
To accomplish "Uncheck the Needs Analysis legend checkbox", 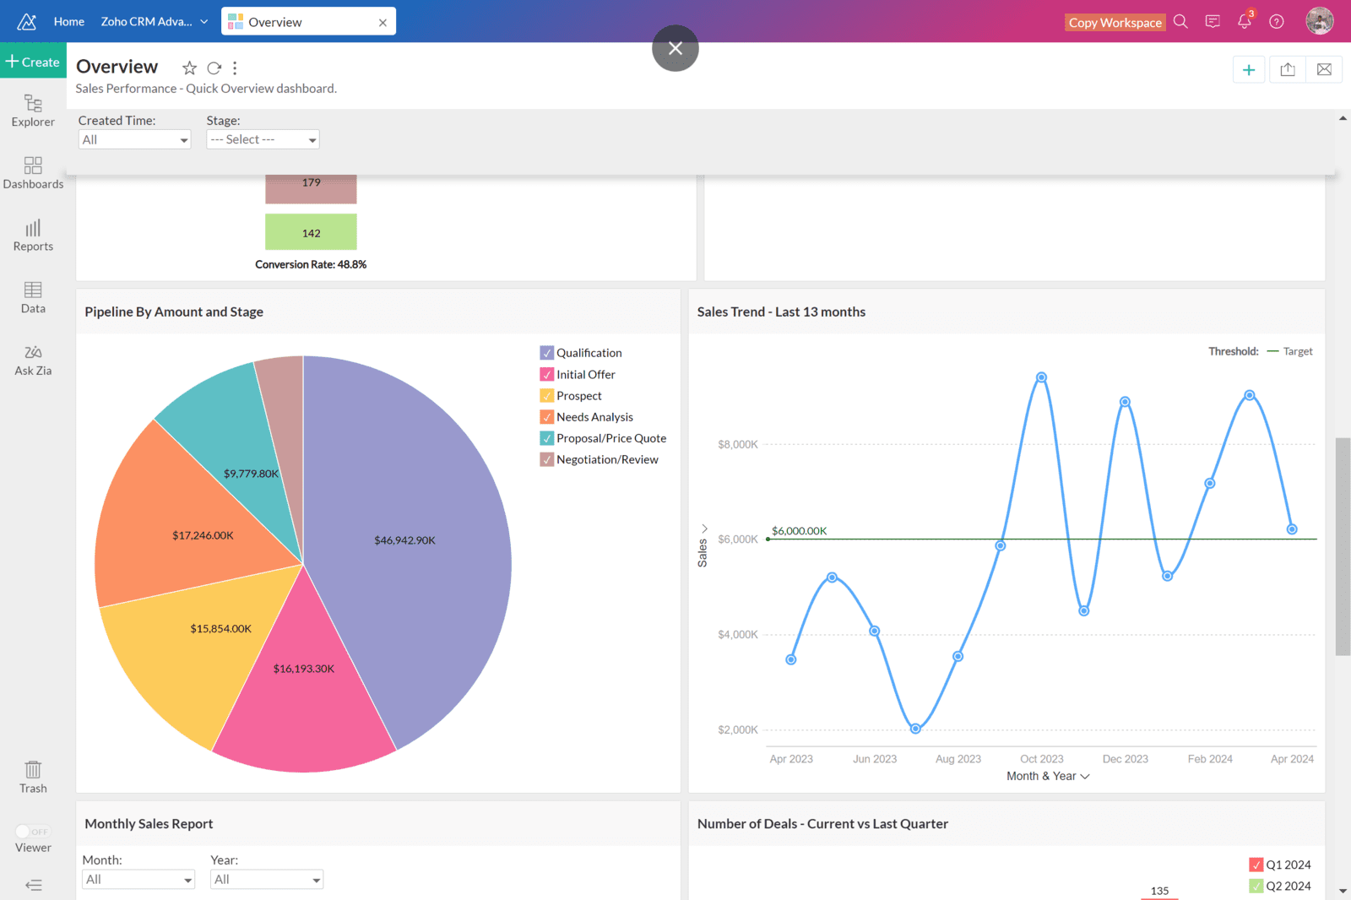I will point(547,417).
